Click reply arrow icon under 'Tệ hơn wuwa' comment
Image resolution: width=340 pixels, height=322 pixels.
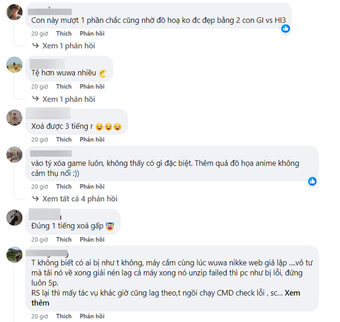coord(35,99)
